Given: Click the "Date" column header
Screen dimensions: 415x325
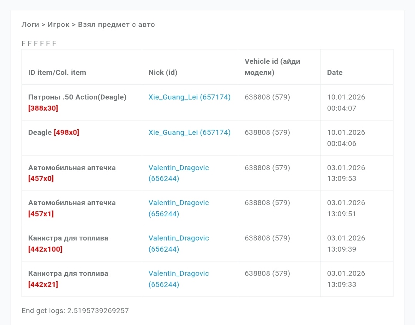Looking at the screenshot, I should point(335,73).
